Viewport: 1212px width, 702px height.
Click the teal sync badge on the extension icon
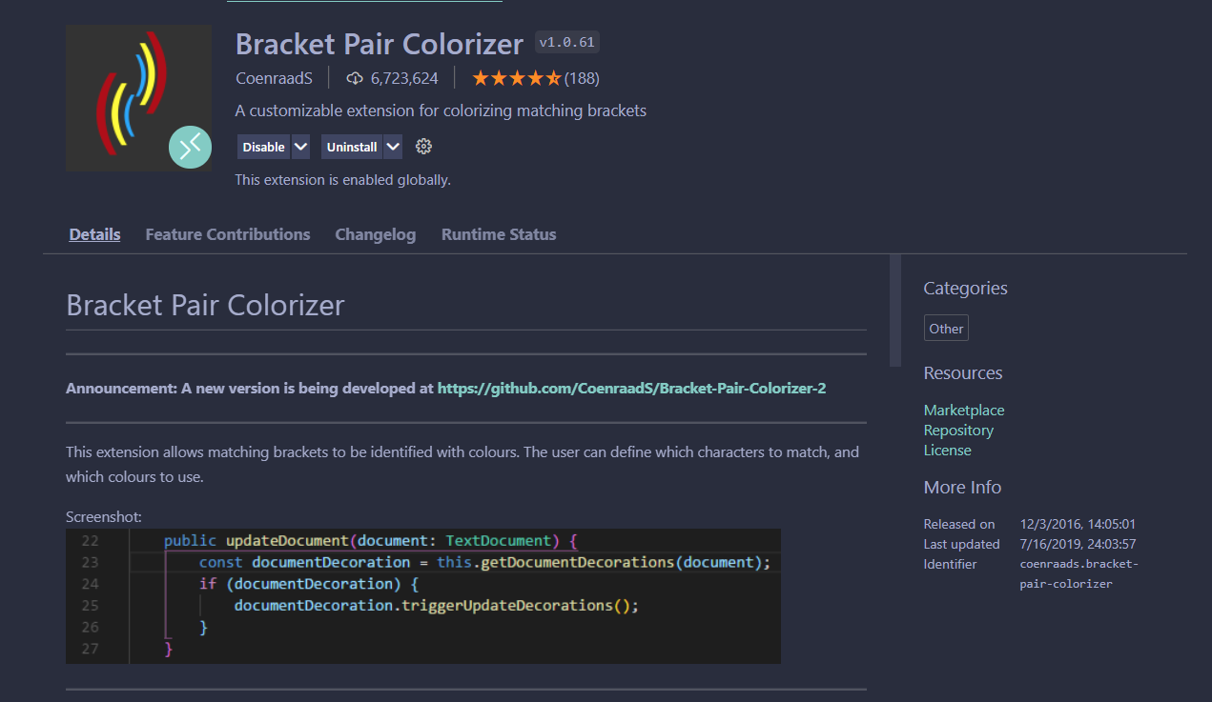pyautogui.click(x=190, y=147)
